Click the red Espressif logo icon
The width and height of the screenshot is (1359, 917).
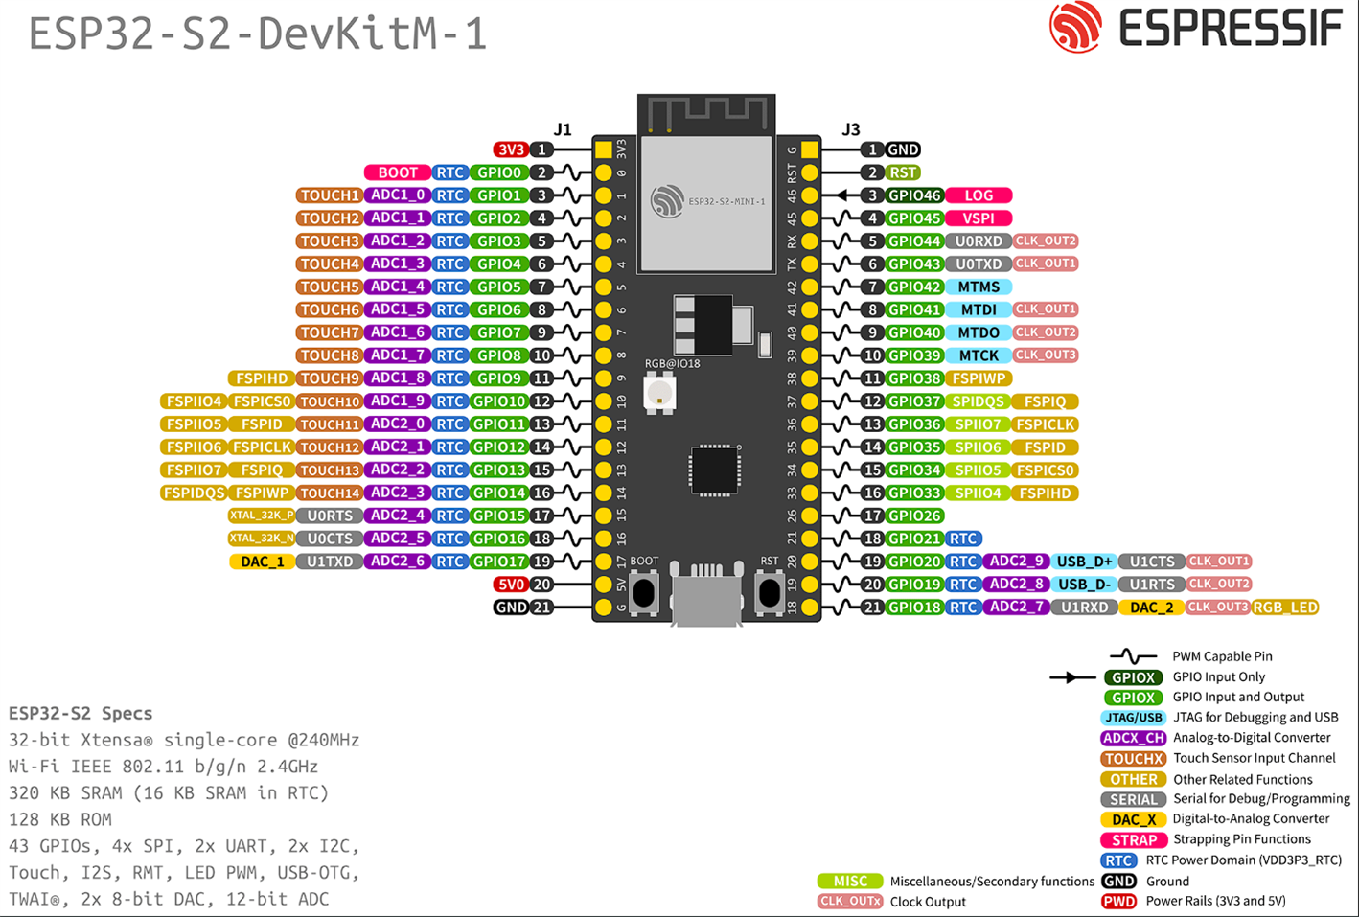(x=1075, y=26)
